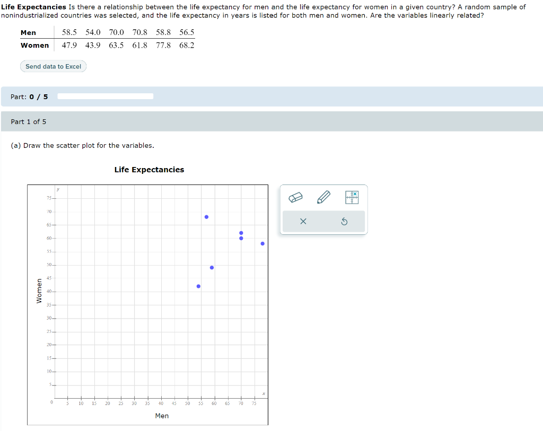
Task: Select the Eraser tool
Action: pos(296,197)
